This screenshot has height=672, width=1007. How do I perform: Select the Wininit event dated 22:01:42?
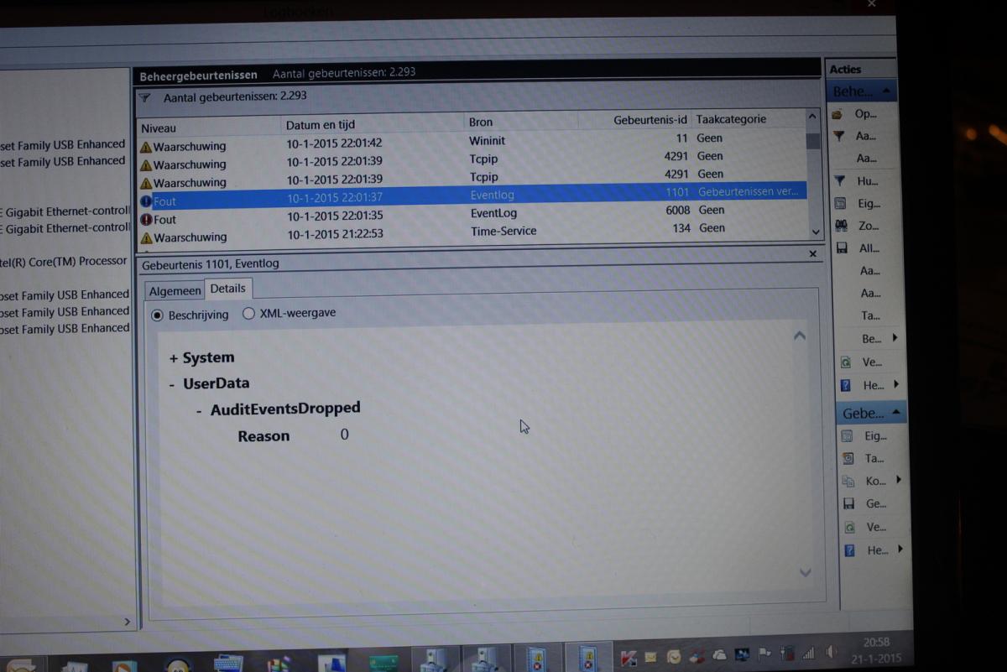[472, 143]
